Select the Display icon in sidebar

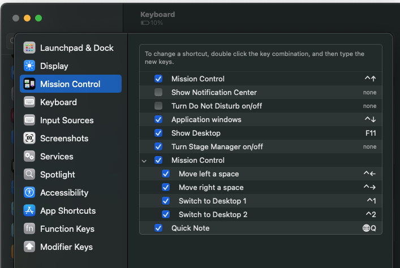30,66
